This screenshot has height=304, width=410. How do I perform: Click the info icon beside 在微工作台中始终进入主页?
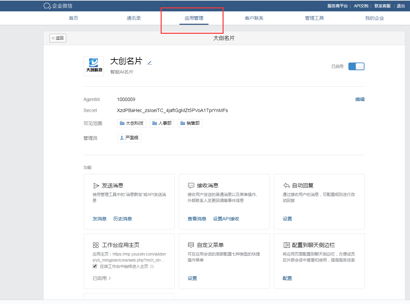152,267
